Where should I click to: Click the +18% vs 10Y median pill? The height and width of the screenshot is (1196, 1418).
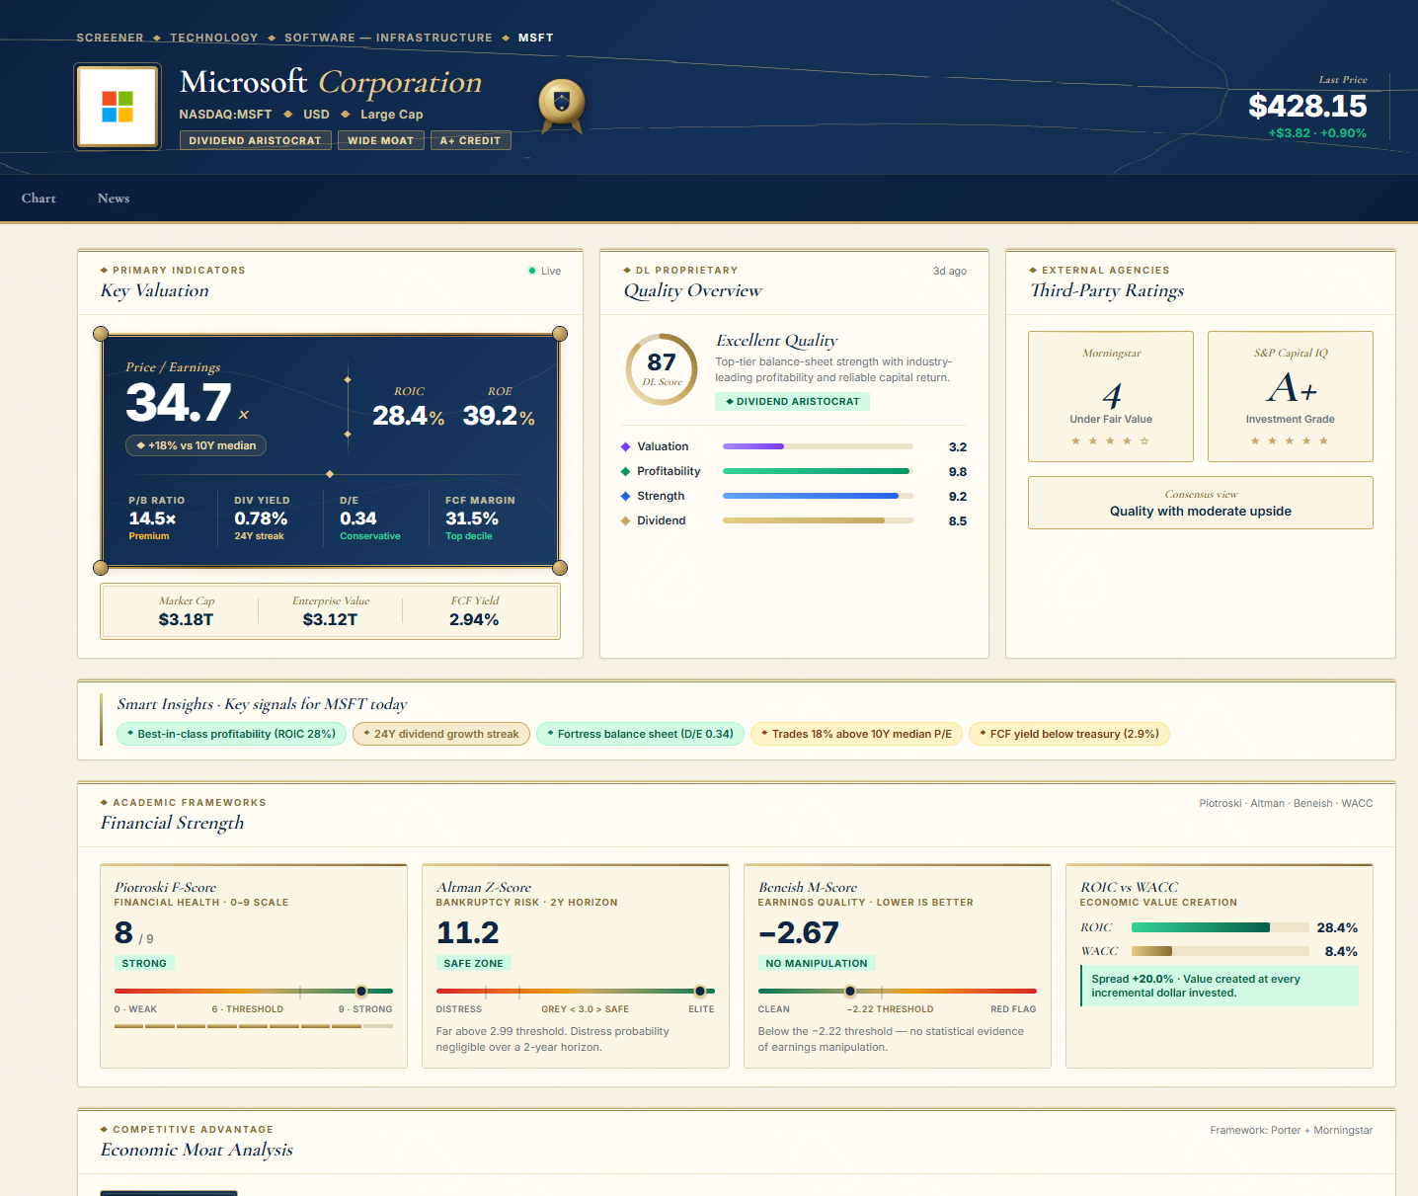click(x=196, y=445)
